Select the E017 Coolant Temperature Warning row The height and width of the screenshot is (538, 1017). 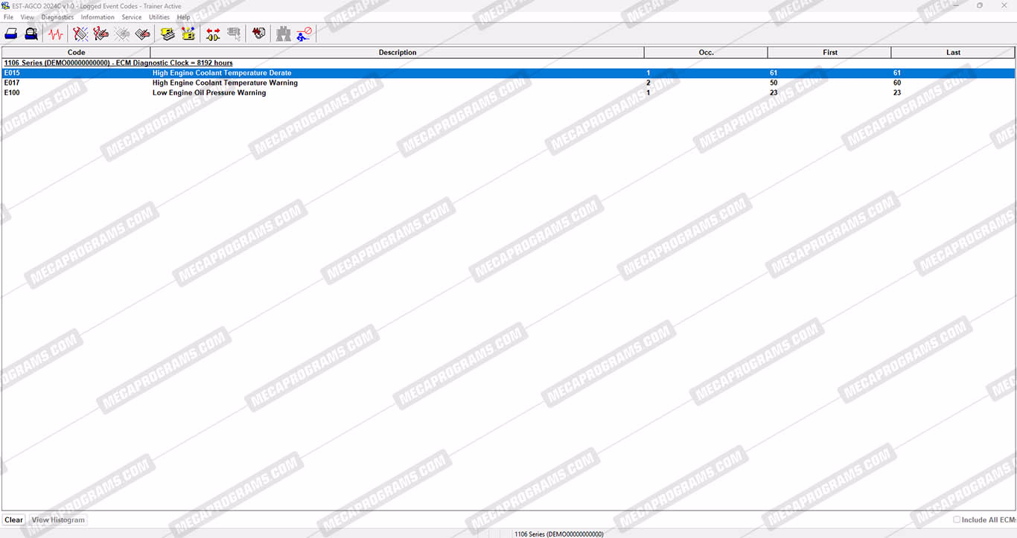pyautogui.click(x=224, y=83)
